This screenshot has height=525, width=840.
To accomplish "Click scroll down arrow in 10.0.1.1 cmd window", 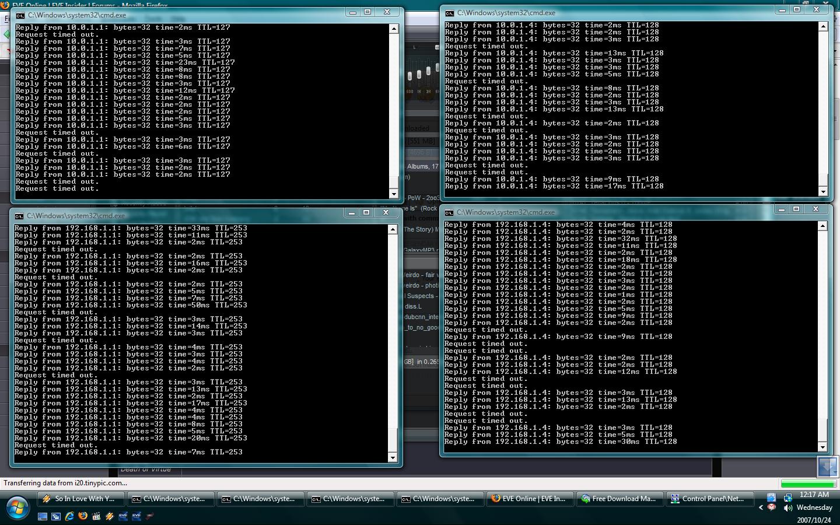I will (394, 194).
